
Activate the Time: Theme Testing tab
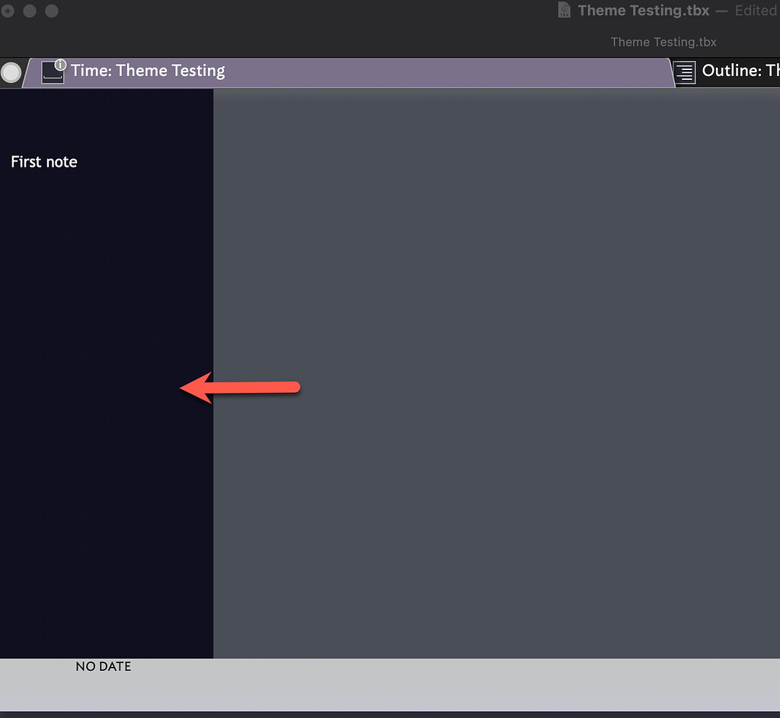[x=147, y=71]
